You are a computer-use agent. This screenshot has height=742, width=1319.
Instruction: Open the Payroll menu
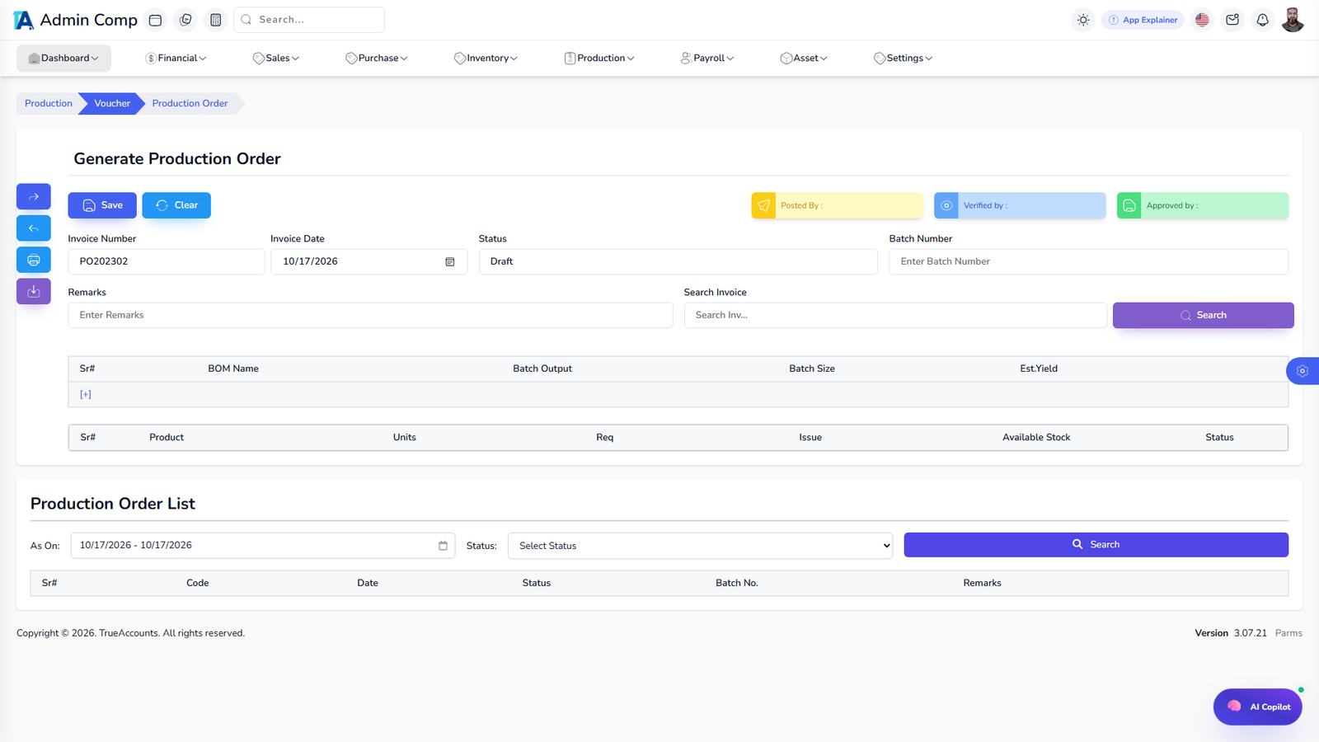pyautogui.click(x=707, y=59)
